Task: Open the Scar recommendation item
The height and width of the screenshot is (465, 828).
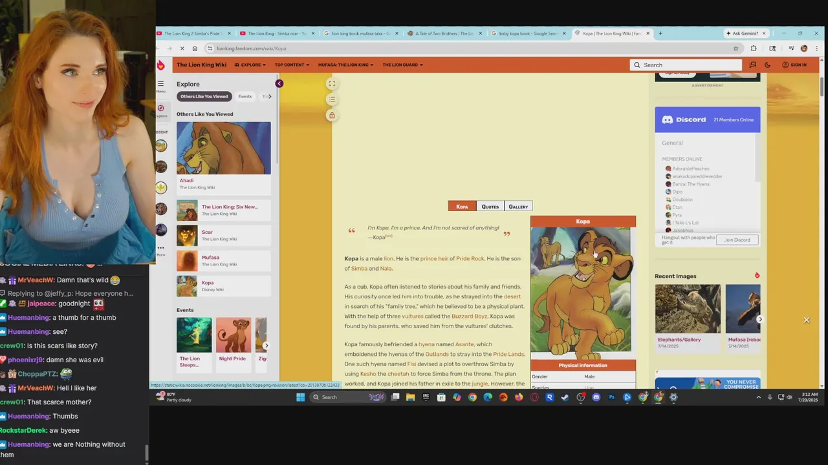Action: point(224,235)
